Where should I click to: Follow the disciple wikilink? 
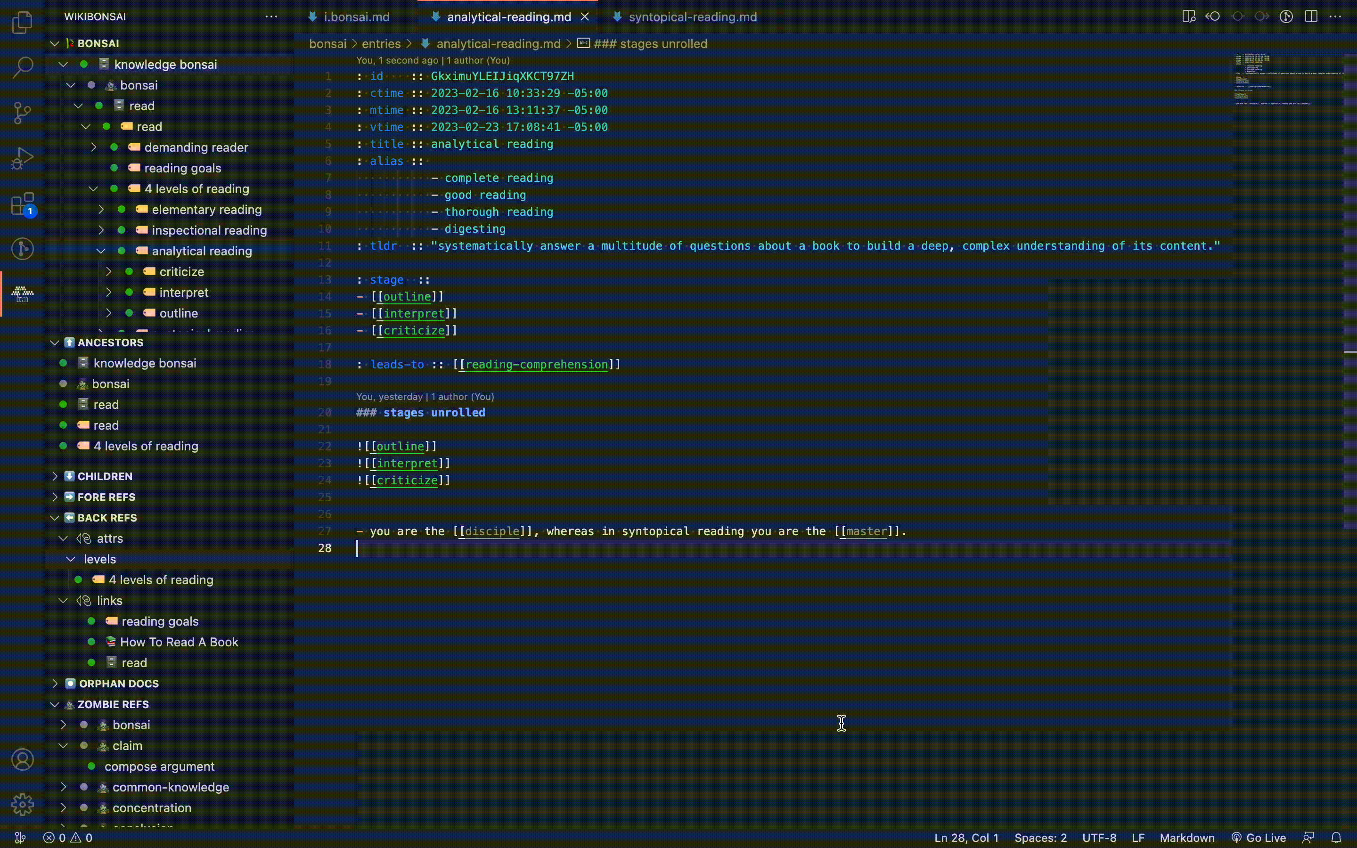[492, 531]
